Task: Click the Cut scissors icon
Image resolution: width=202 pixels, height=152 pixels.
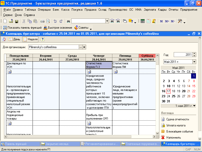Action: point(24,21)
